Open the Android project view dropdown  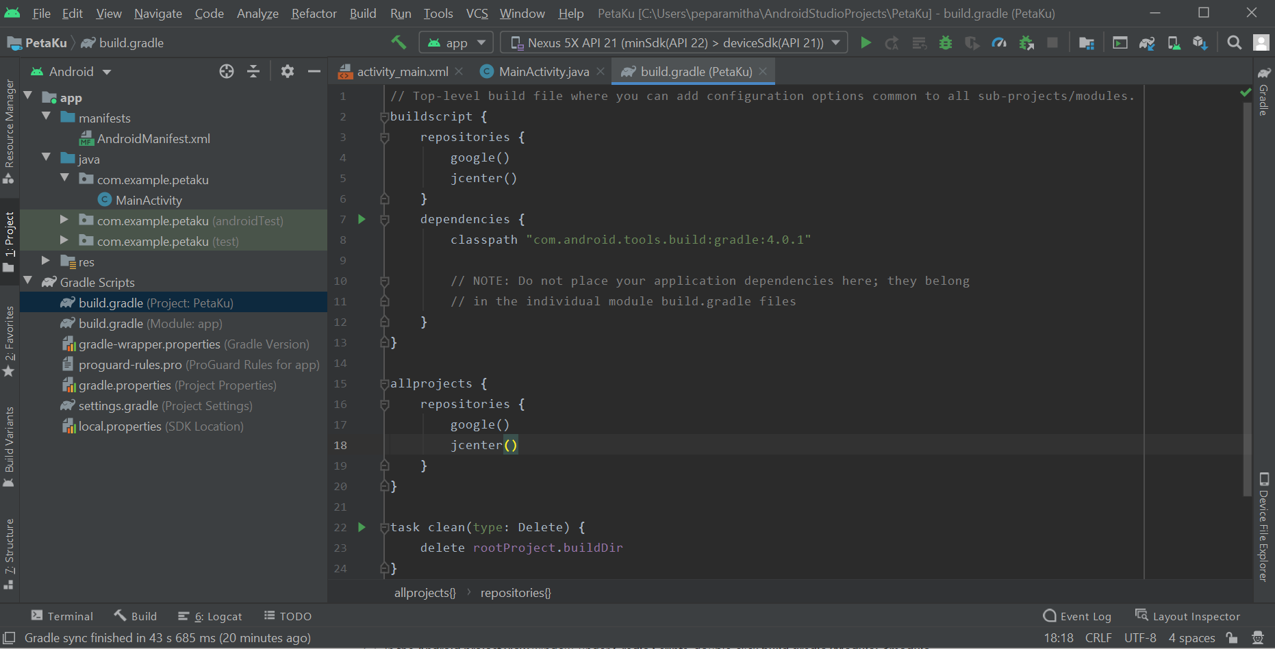pos(71,71)
